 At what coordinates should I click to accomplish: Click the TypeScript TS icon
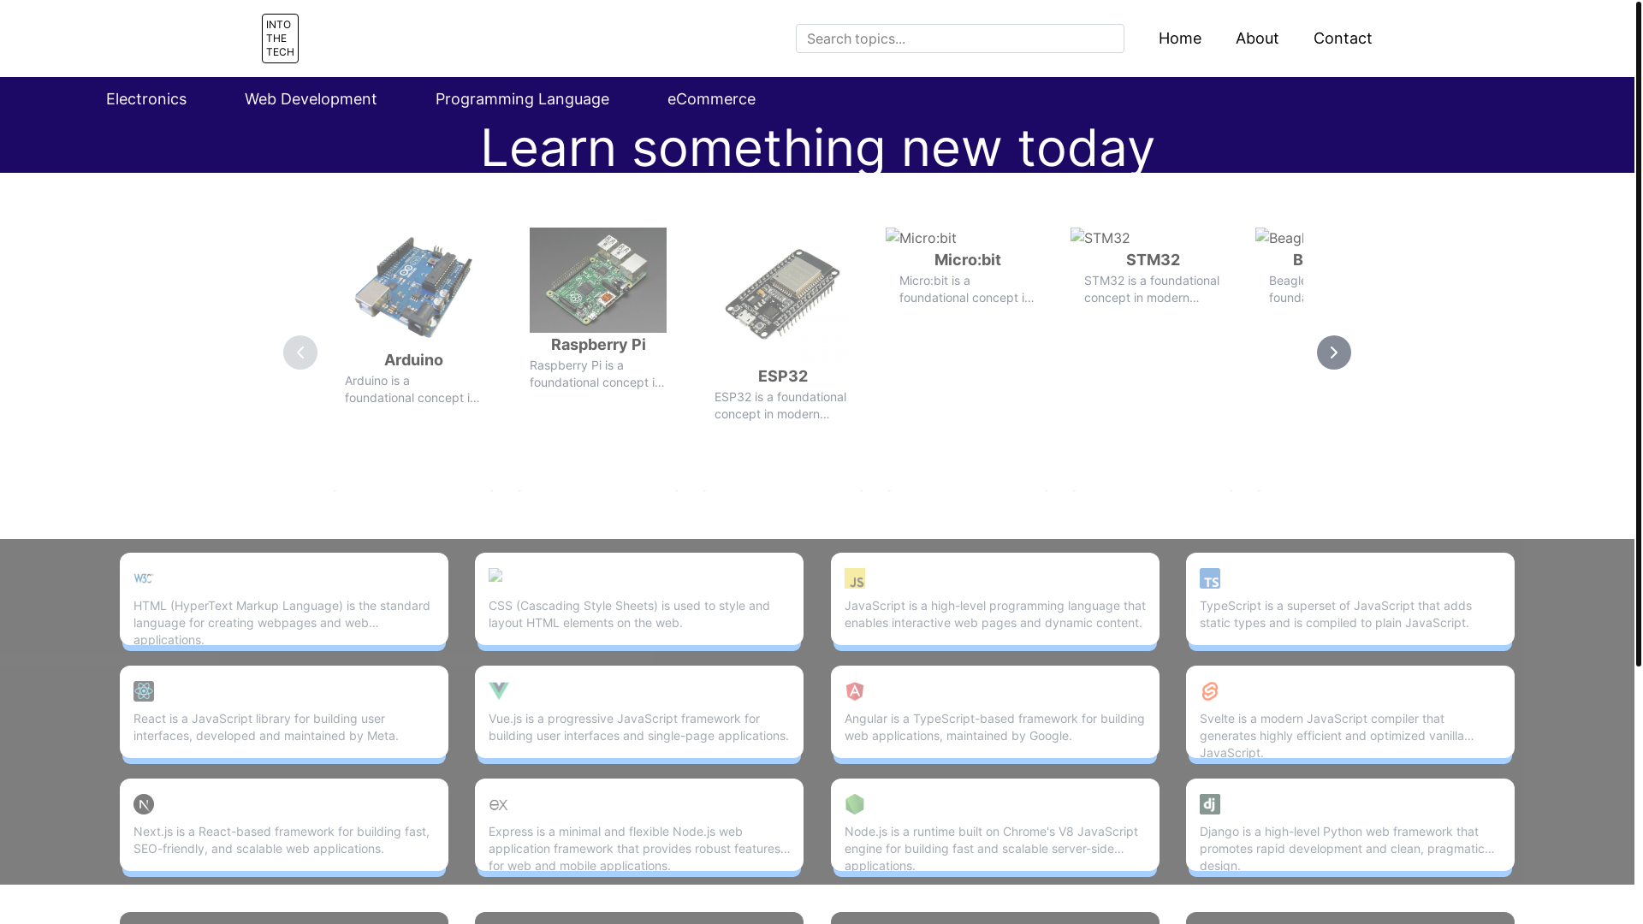[x=1210, y=578]
